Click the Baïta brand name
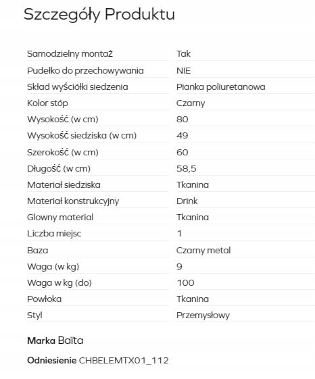This screenshot has width=315, height=379. tap(71, 340)
